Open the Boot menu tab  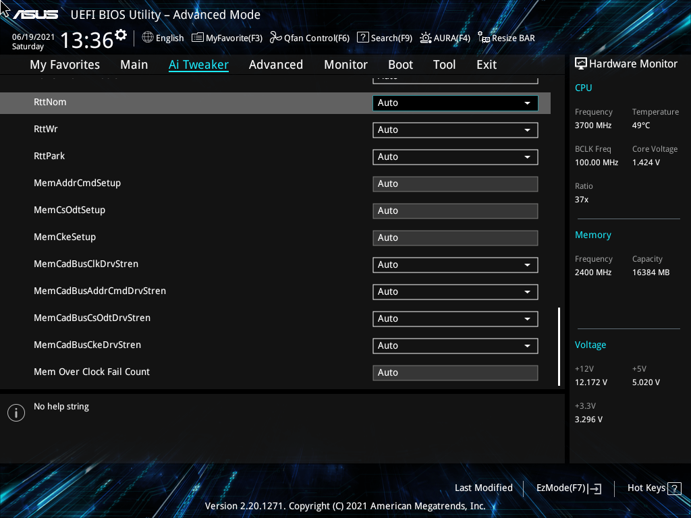click(x=400, y=64)
